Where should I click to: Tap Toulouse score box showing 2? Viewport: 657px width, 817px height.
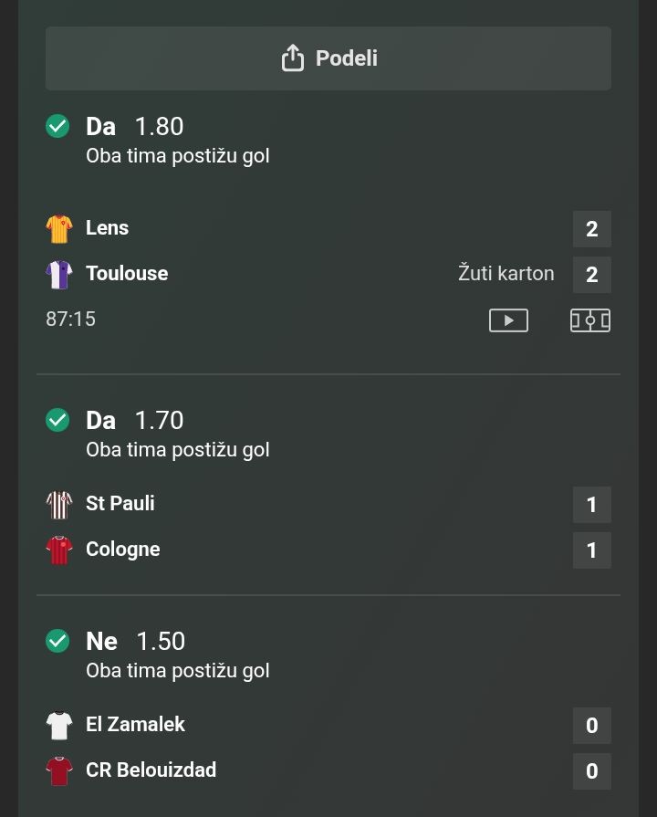(591, 274)
